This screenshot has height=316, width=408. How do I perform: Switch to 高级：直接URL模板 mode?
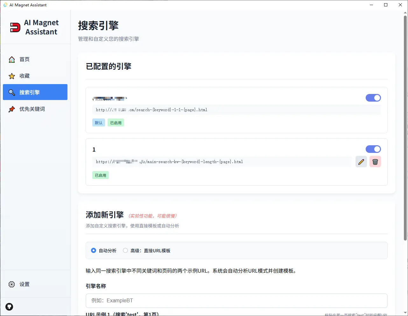125,250
